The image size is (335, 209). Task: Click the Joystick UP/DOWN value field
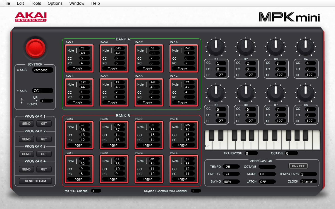coord(46,101)
